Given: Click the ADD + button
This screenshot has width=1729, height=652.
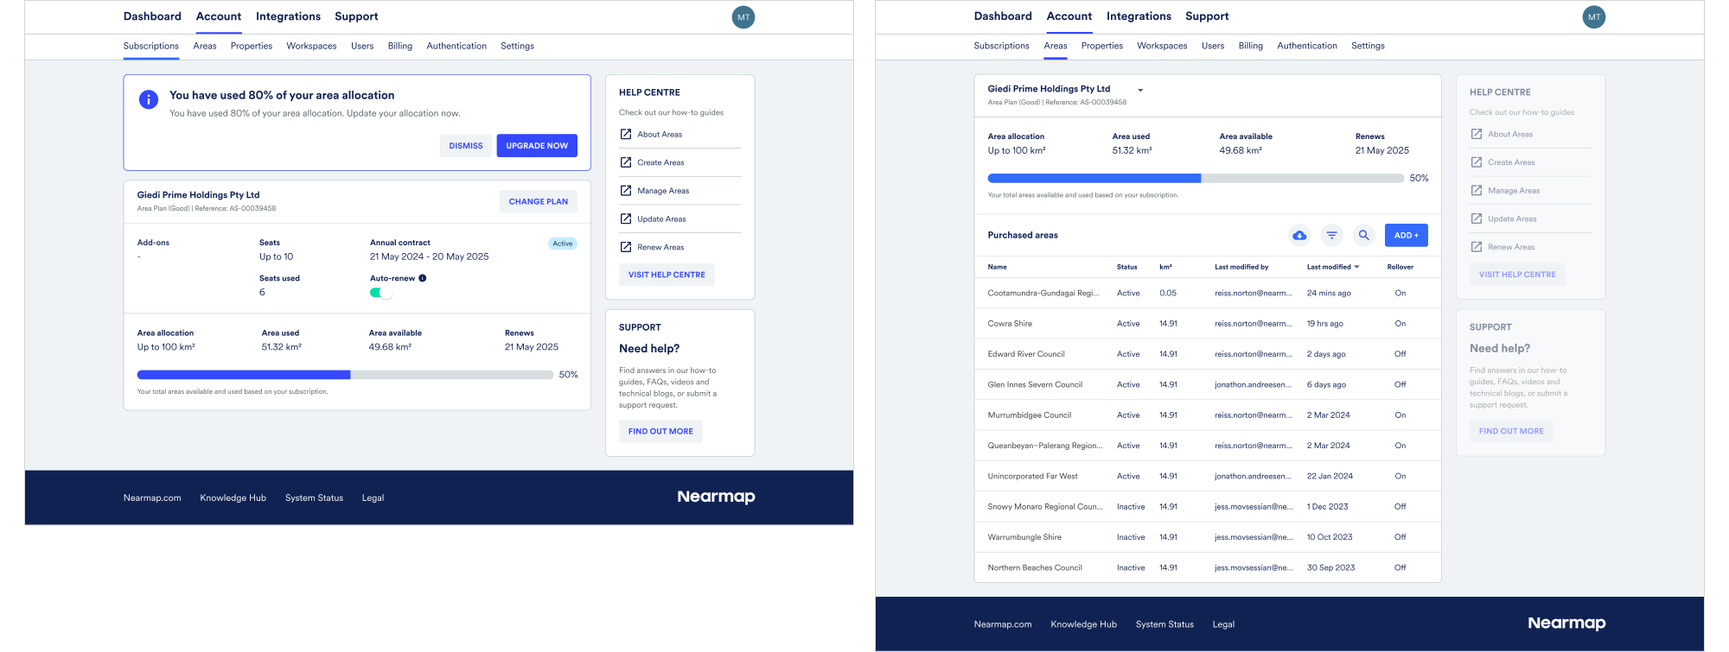Looking at the screenshot, I should point(1406,235).
